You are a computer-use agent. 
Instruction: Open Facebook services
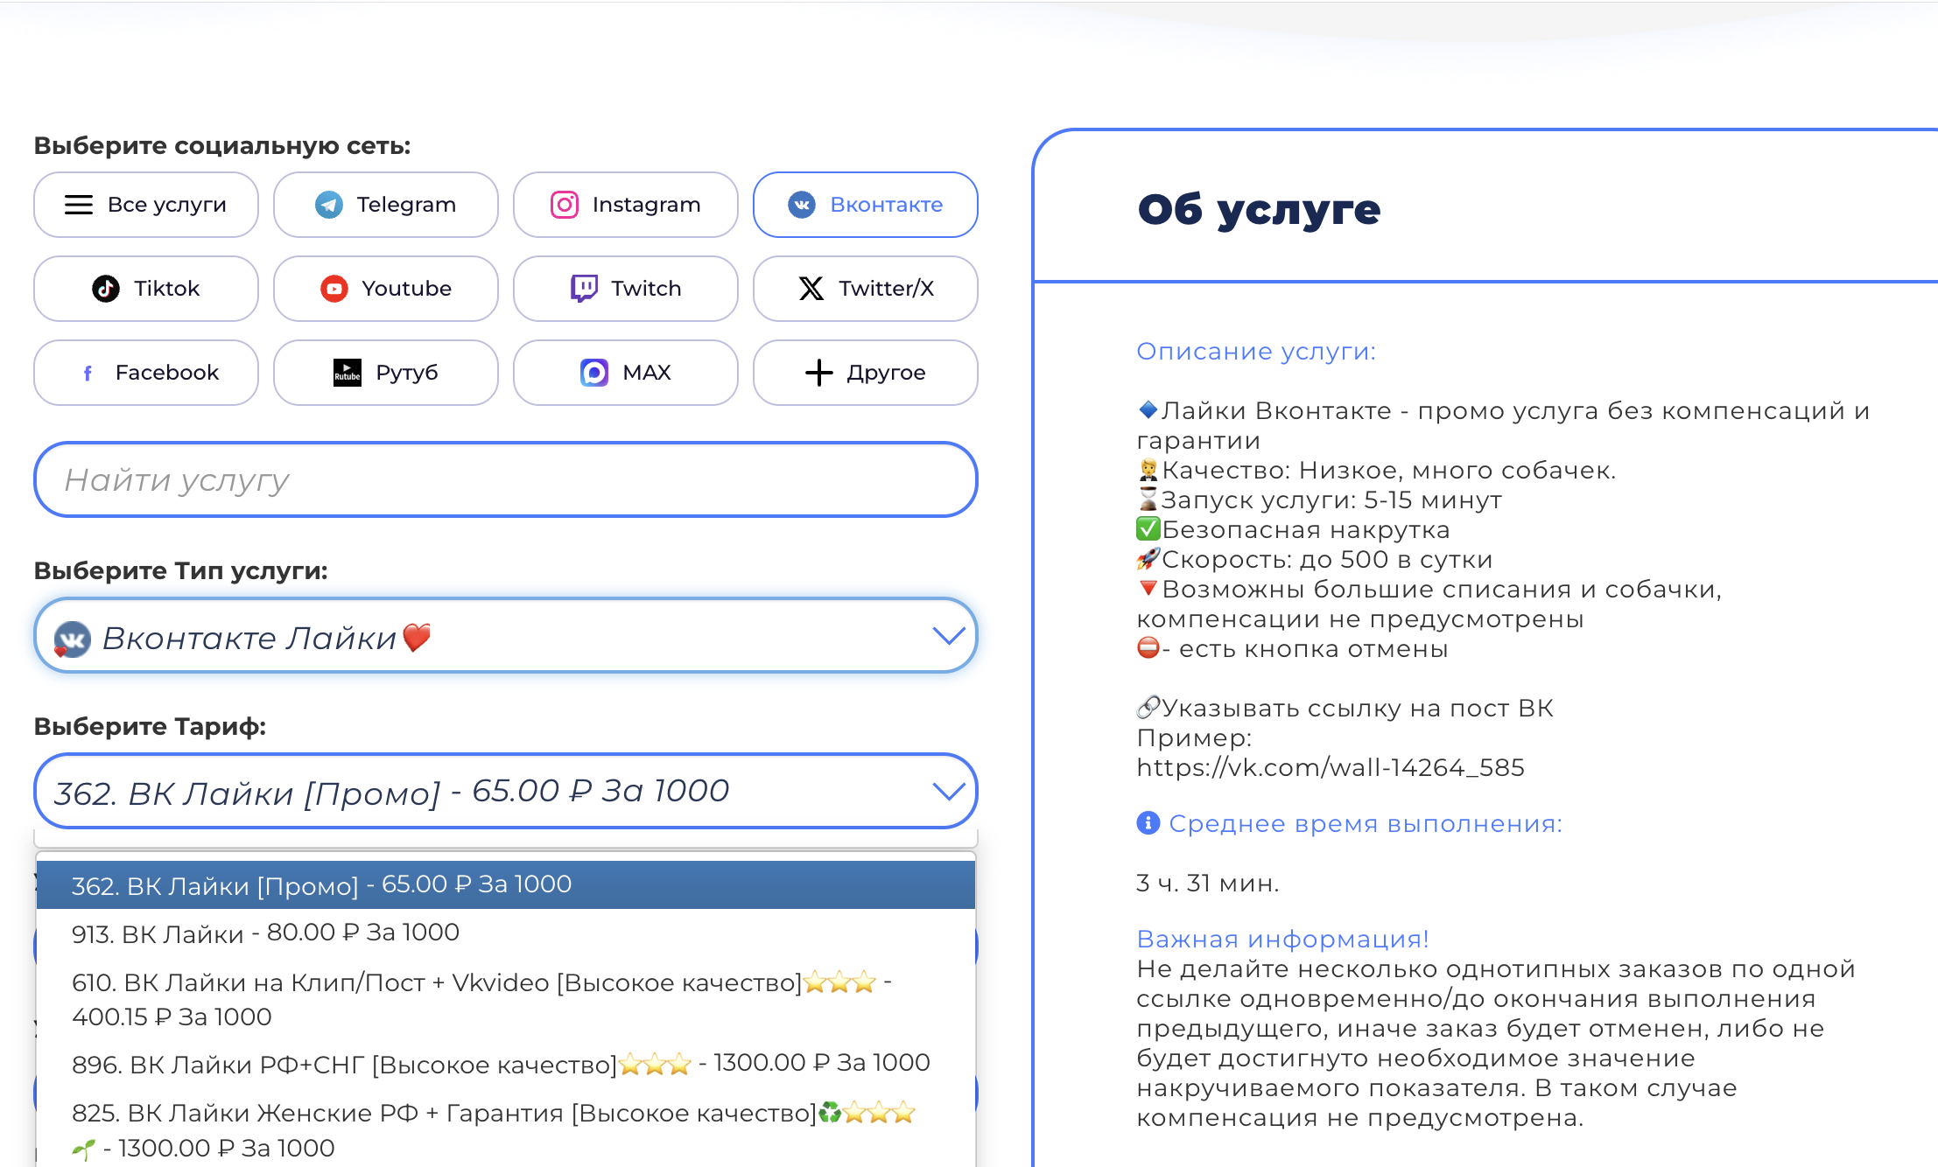(x=146, y=373)
